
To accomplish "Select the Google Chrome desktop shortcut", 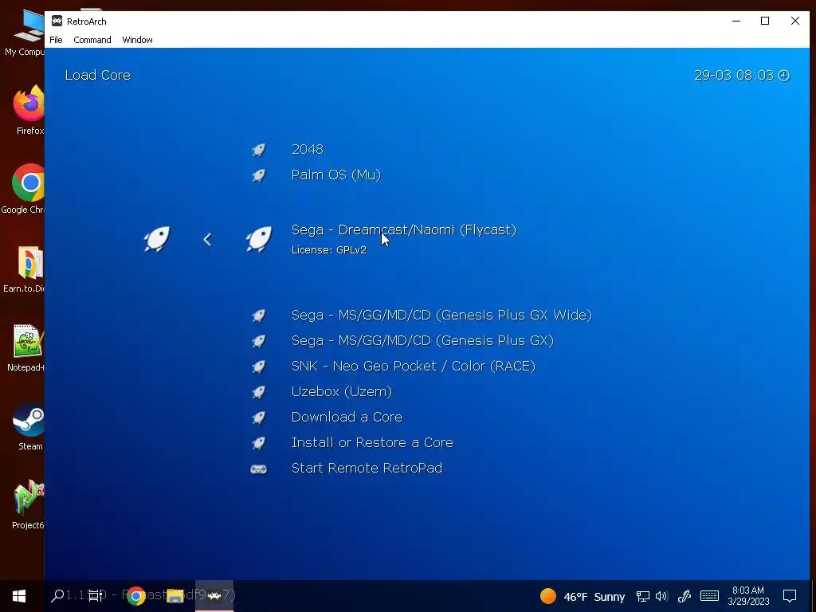I will 25,190.
